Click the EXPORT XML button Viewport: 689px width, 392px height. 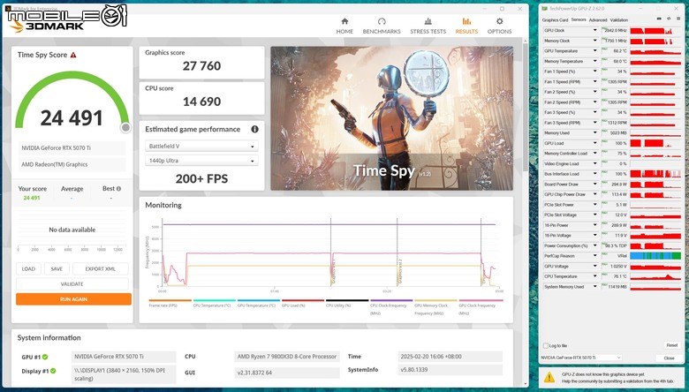point(100,269)
